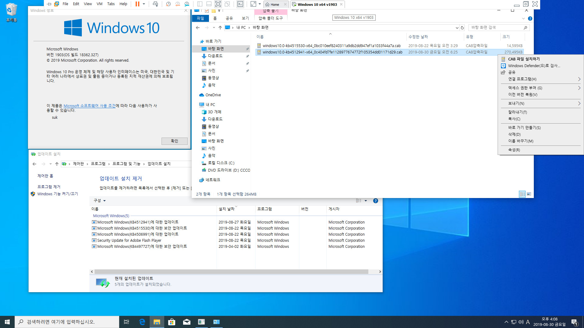Switch Explorer to details view icon
This screenshot has height=328, width=584.
[522, 194]
